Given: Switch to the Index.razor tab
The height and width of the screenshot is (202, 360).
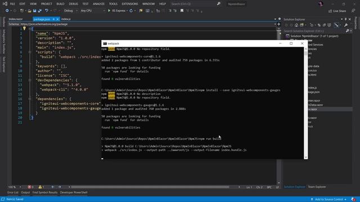Looking at the screenshot, I should [16, 19].
